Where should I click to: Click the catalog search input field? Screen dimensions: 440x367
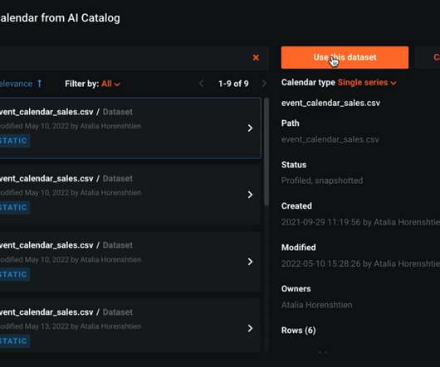click(124, 58)
